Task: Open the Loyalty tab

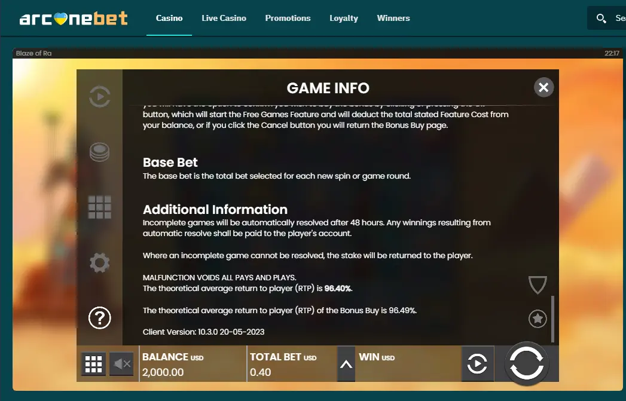Action: 344,18
